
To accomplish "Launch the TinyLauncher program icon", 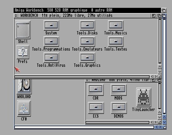I will click(x=144, y=97).
